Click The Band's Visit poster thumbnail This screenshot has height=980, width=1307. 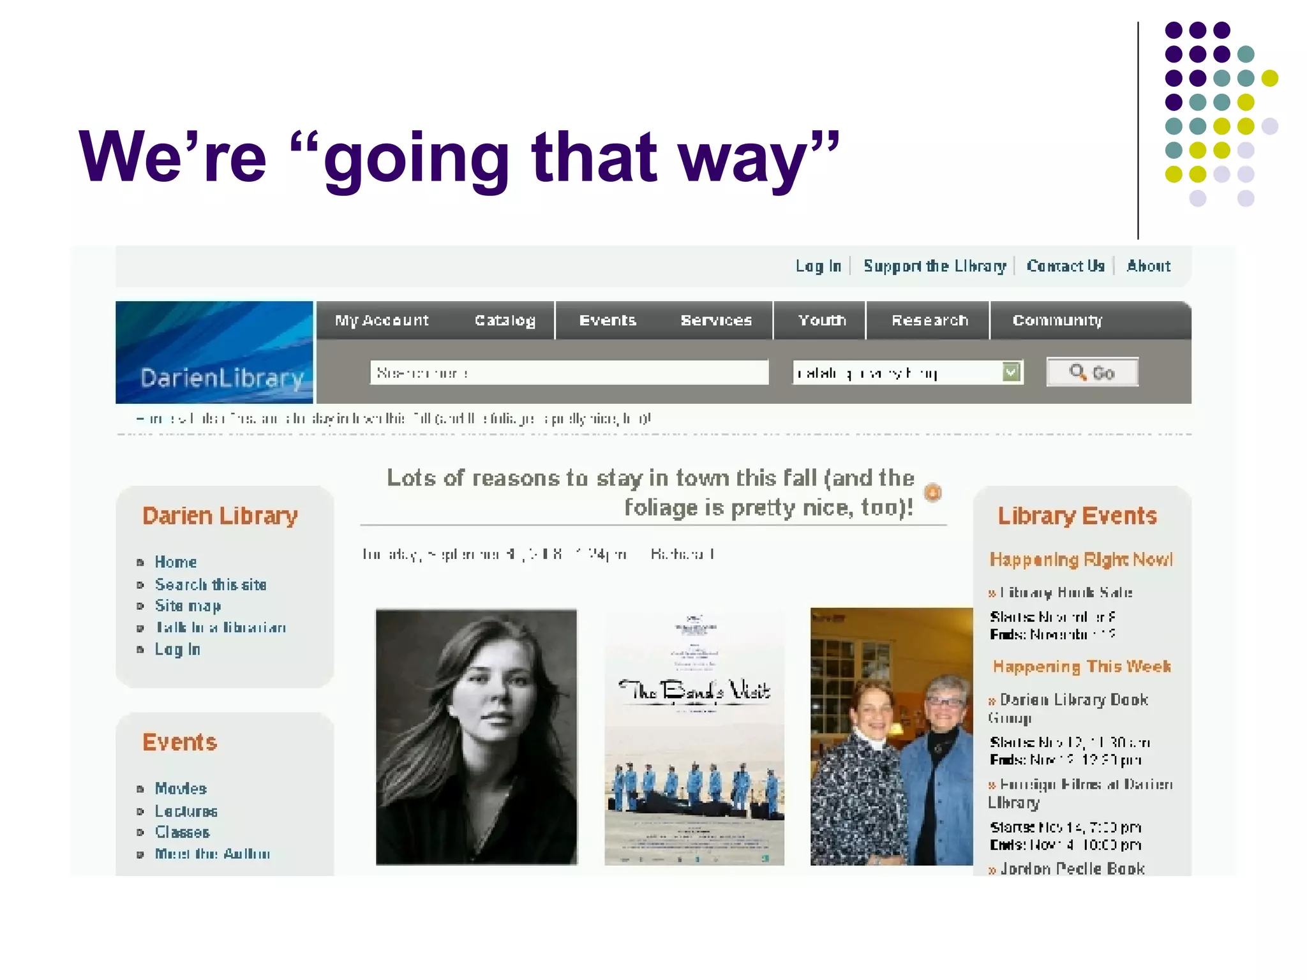point(694,737)
